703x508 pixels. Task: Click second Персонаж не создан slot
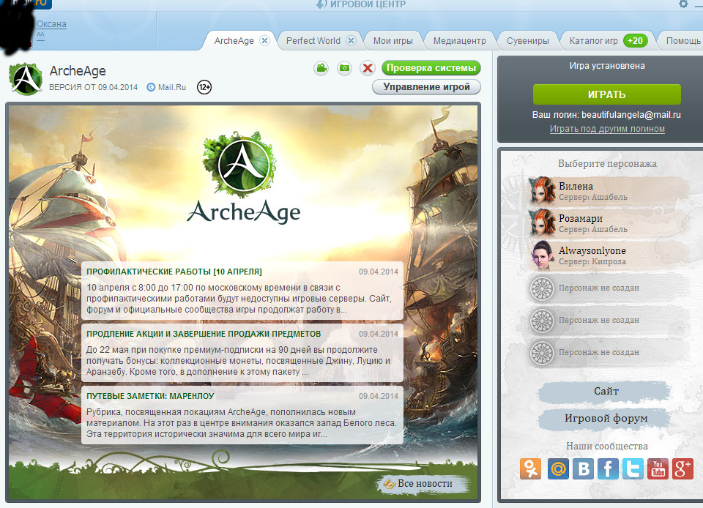point(609,321)
